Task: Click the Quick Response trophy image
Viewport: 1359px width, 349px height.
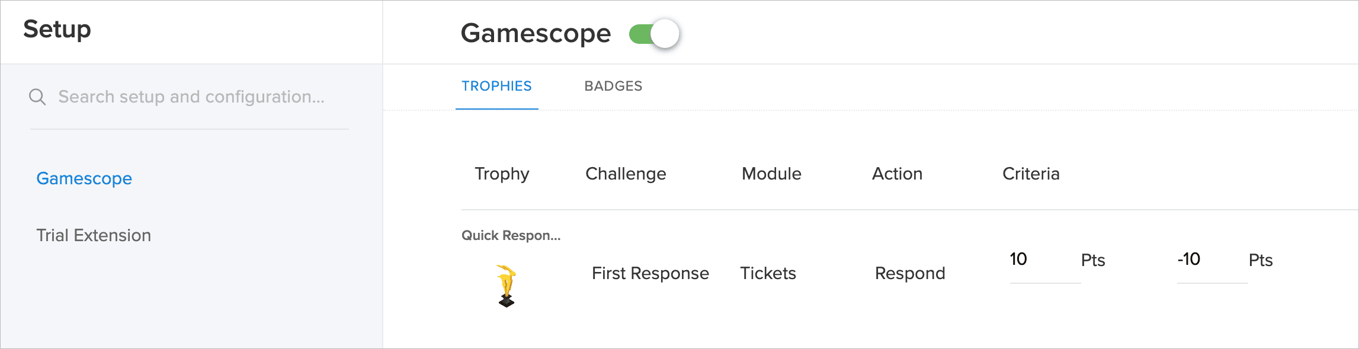Action: click(506, 286)
